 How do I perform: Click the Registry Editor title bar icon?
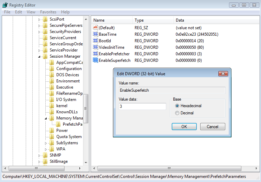point(5,5)
